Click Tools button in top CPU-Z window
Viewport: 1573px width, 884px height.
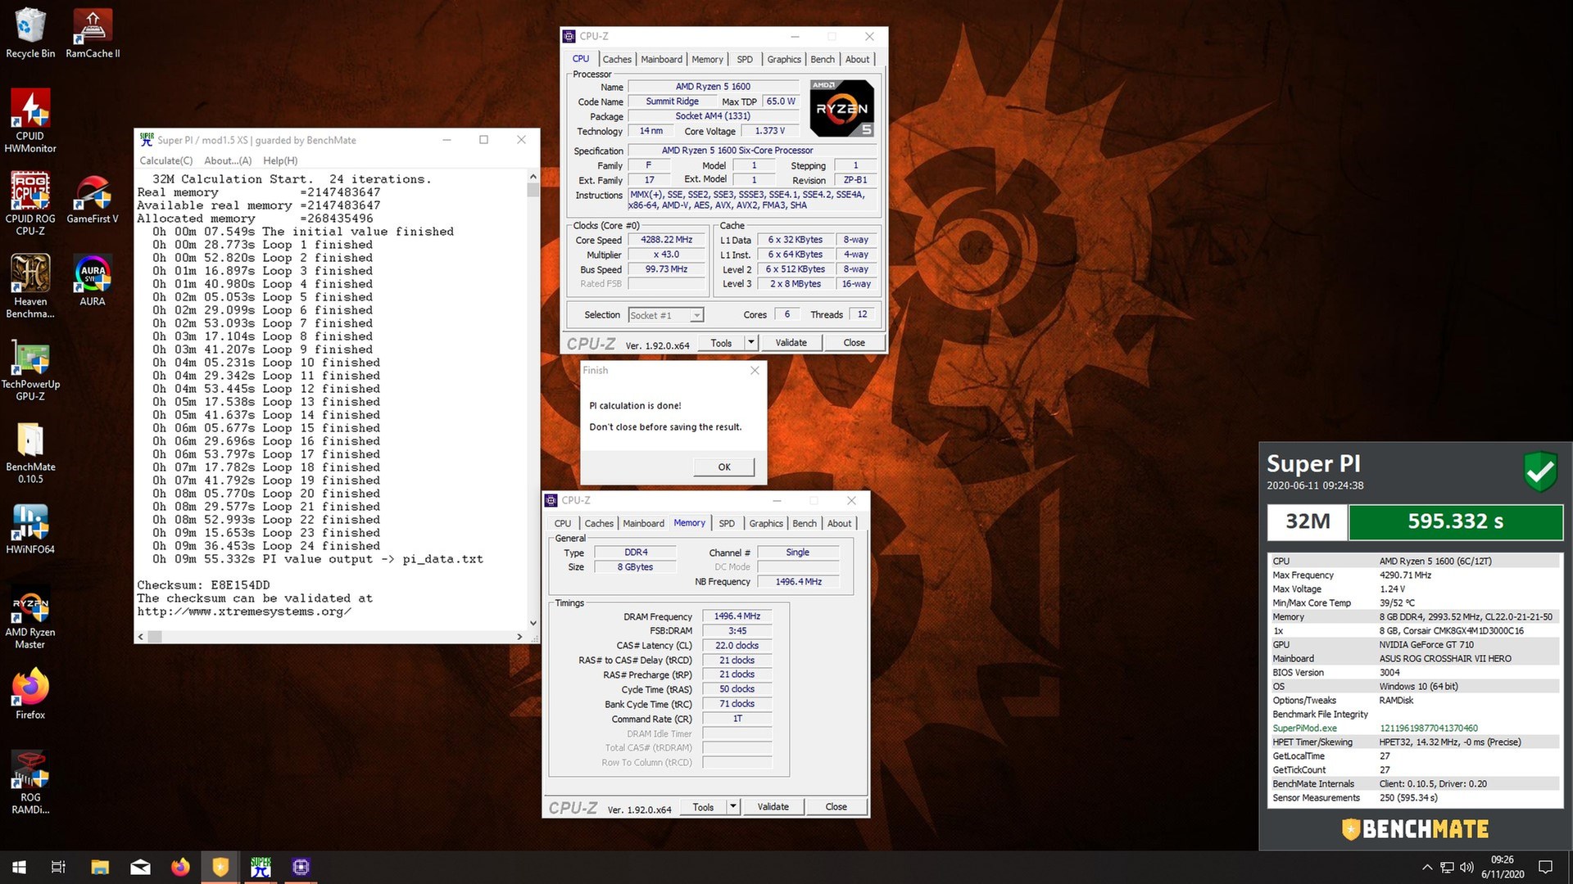click(x=721, y=342)
